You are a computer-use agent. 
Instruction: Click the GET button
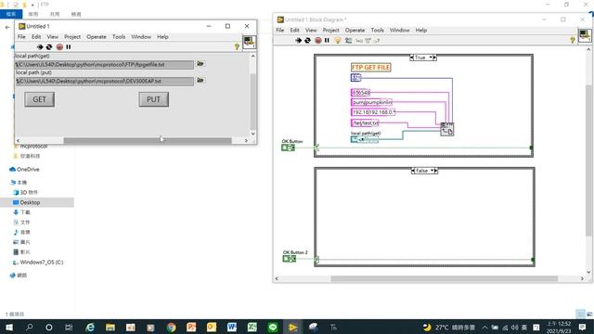point(39,99)
